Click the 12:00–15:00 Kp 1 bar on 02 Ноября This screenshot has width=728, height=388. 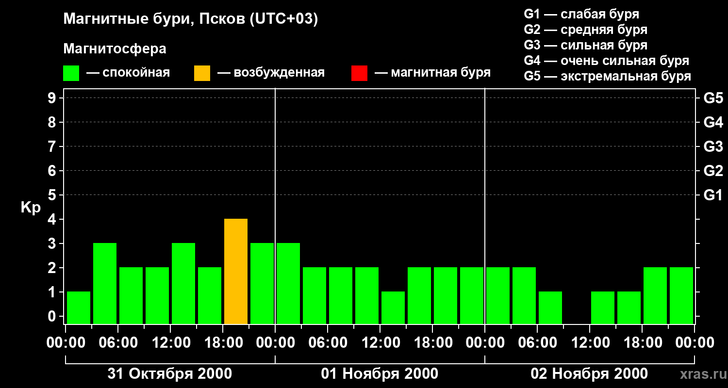click(603, 308)
